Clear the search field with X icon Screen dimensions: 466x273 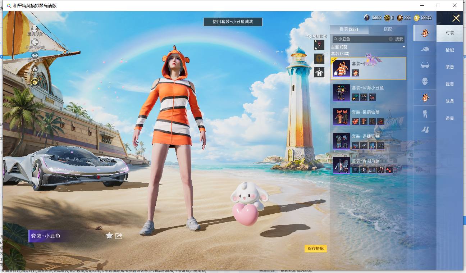pos(391,39)
